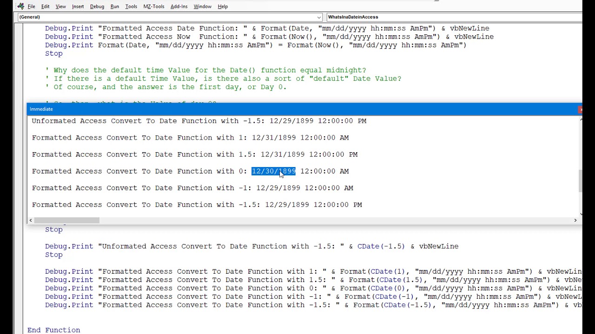Click code line 'Formatted Access Date Function'
The image size is (595, 334).
point(267,28)
